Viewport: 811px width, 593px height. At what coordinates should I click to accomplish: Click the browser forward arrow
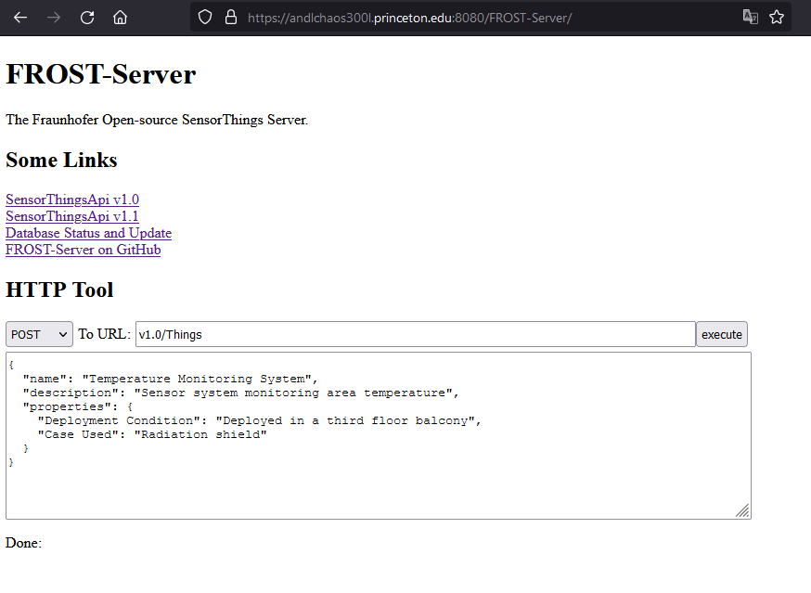[x=54, y=17]
